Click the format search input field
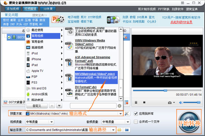This screenshot has height=136, width=205. click(93, 106)
